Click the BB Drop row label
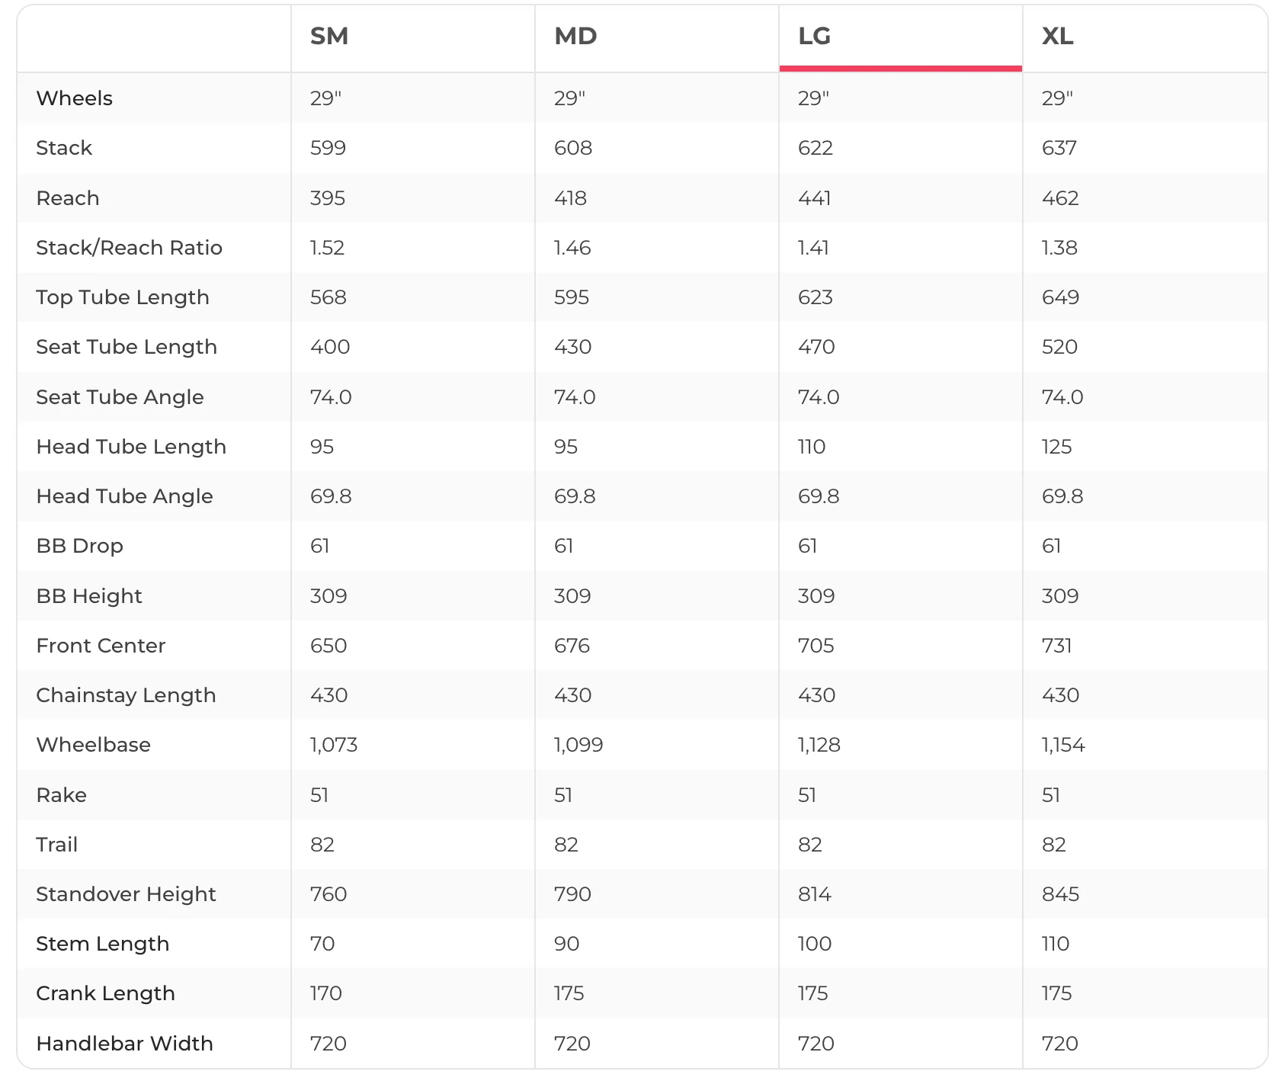 (x=80, y=546)
